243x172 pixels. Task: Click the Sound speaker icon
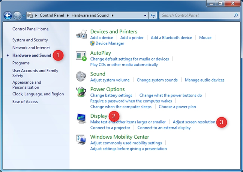[81, 76]
